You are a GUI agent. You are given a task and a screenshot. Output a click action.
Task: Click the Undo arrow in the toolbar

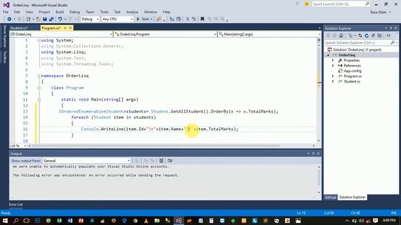pos(60,19)
